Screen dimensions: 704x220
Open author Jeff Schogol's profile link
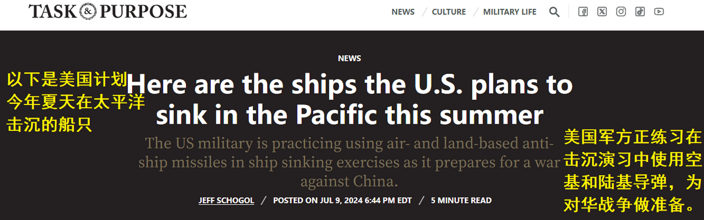[x=226, y=200]
